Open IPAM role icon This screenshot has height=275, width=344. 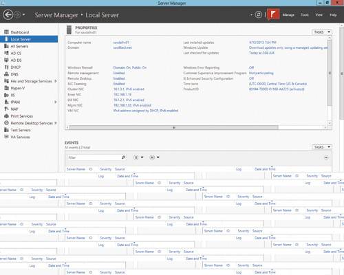6,102
